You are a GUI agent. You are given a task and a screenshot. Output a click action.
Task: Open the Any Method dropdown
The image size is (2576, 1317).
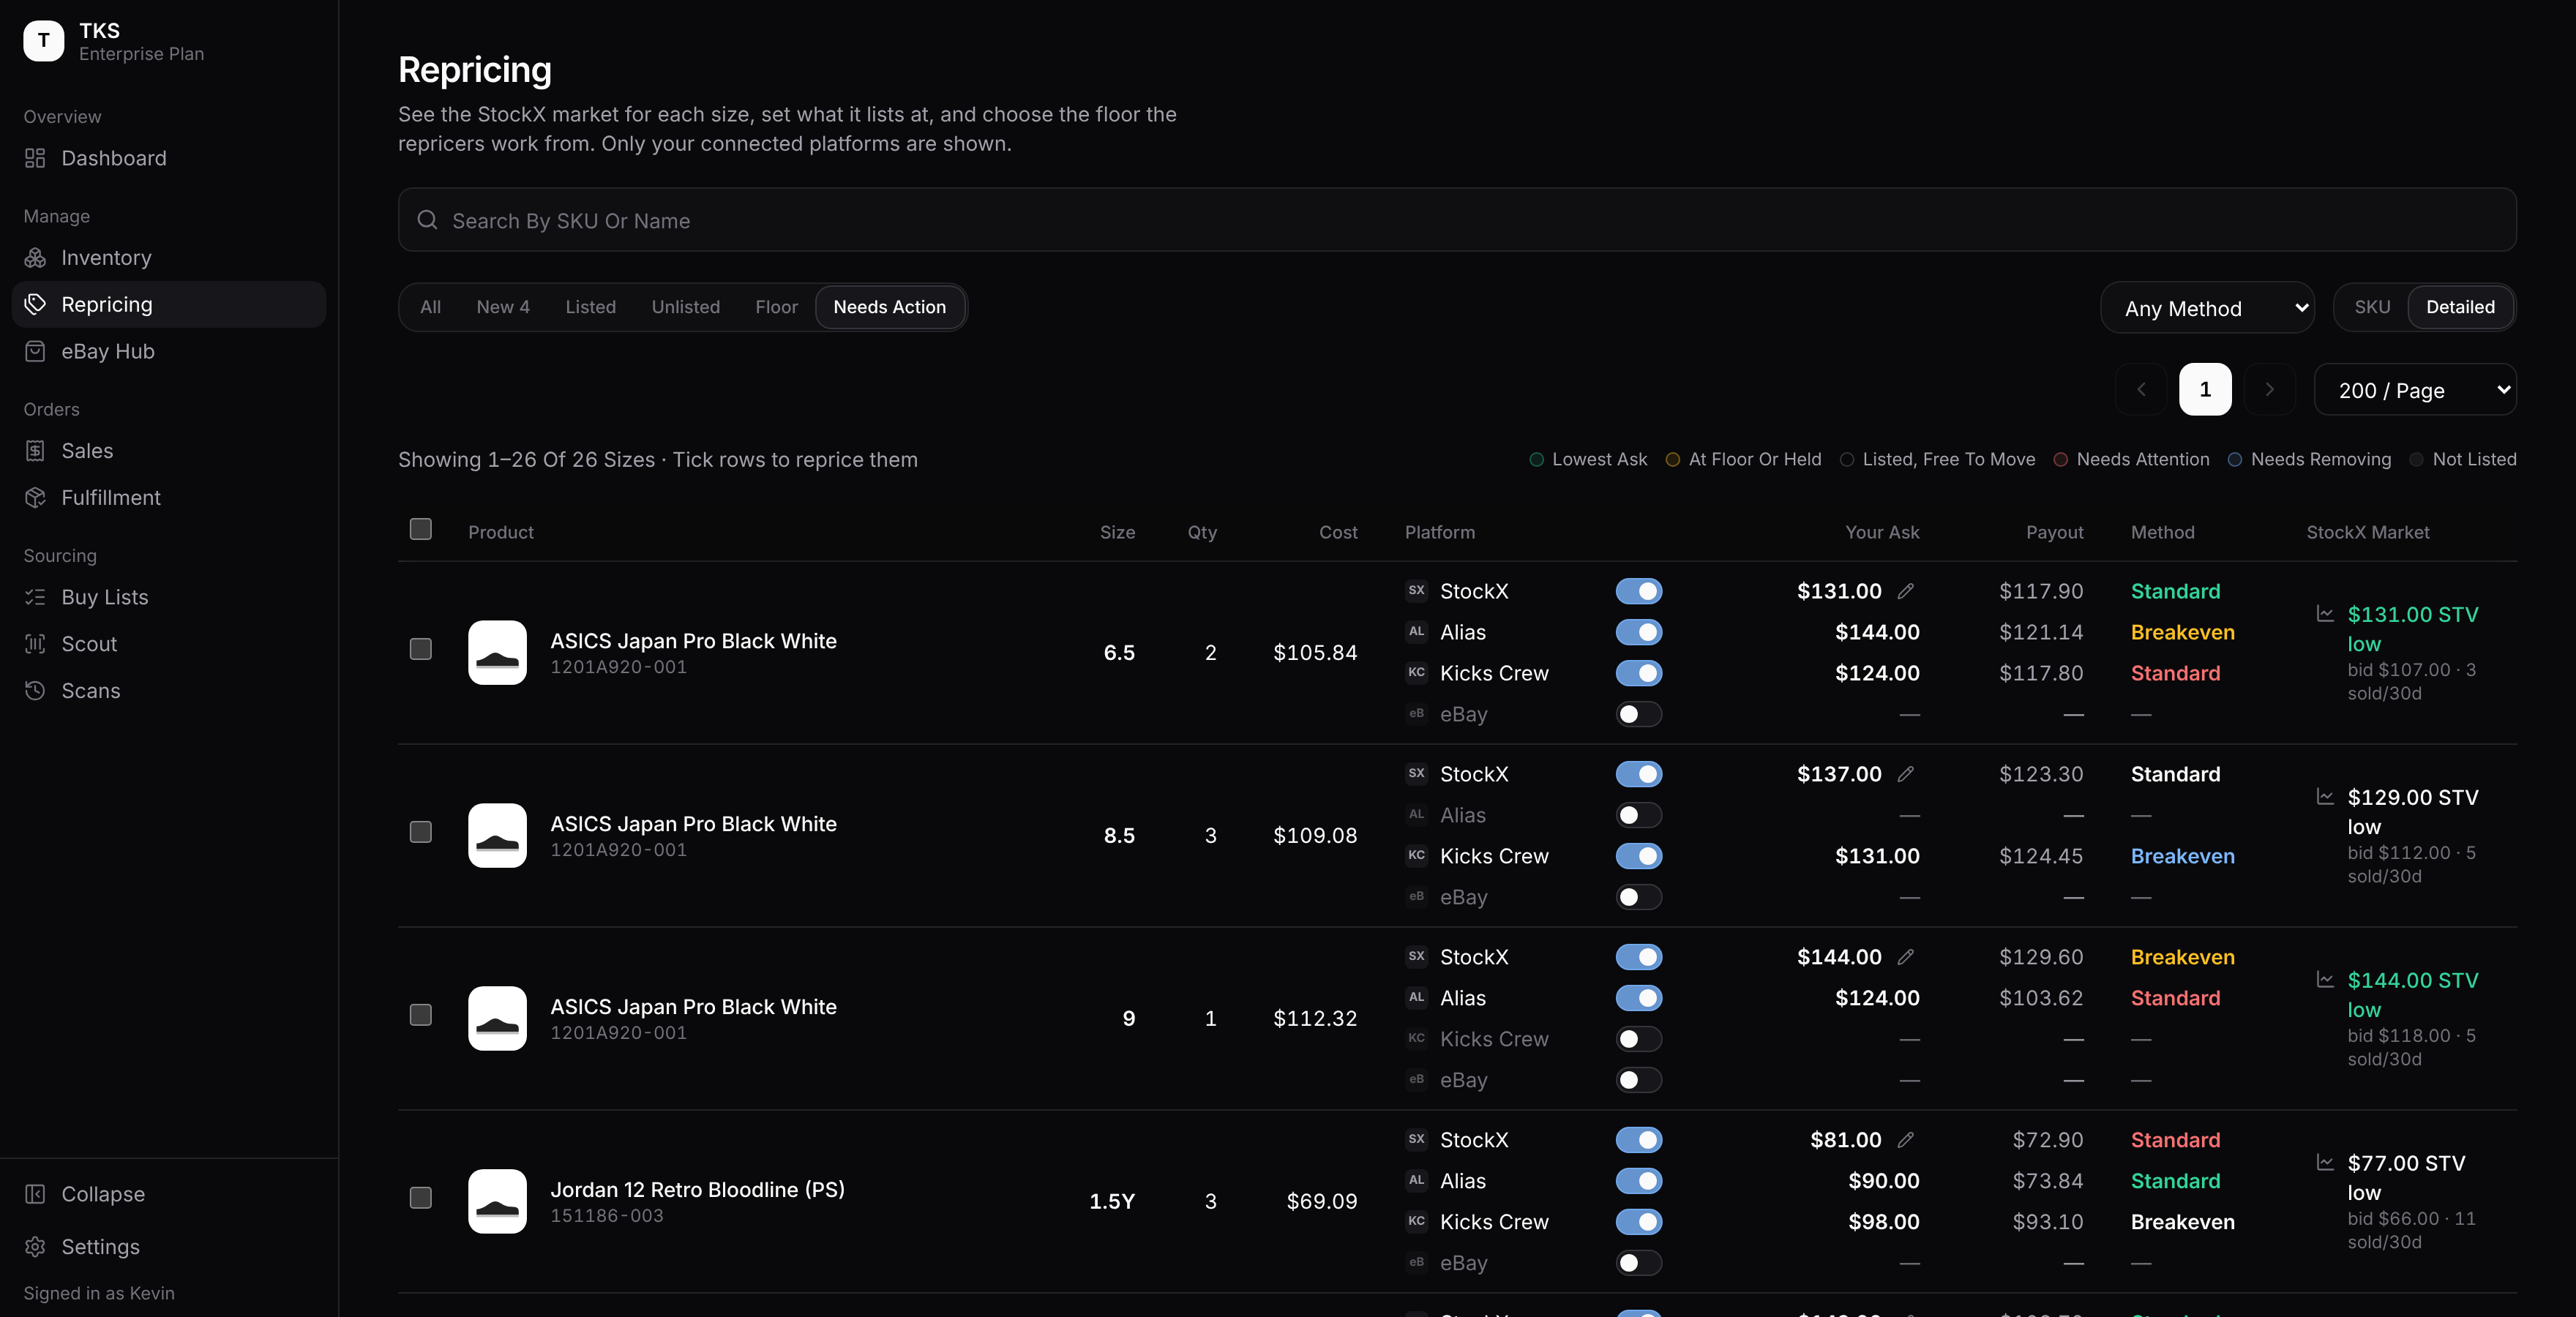2207,308
